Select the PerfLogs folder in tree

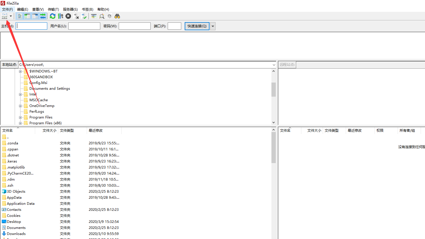tap(37, 111)
